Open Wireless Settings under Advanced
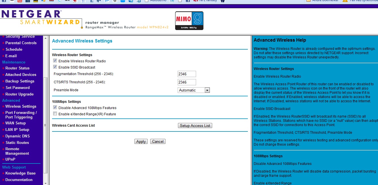378x185 pixels. [21, 106]
